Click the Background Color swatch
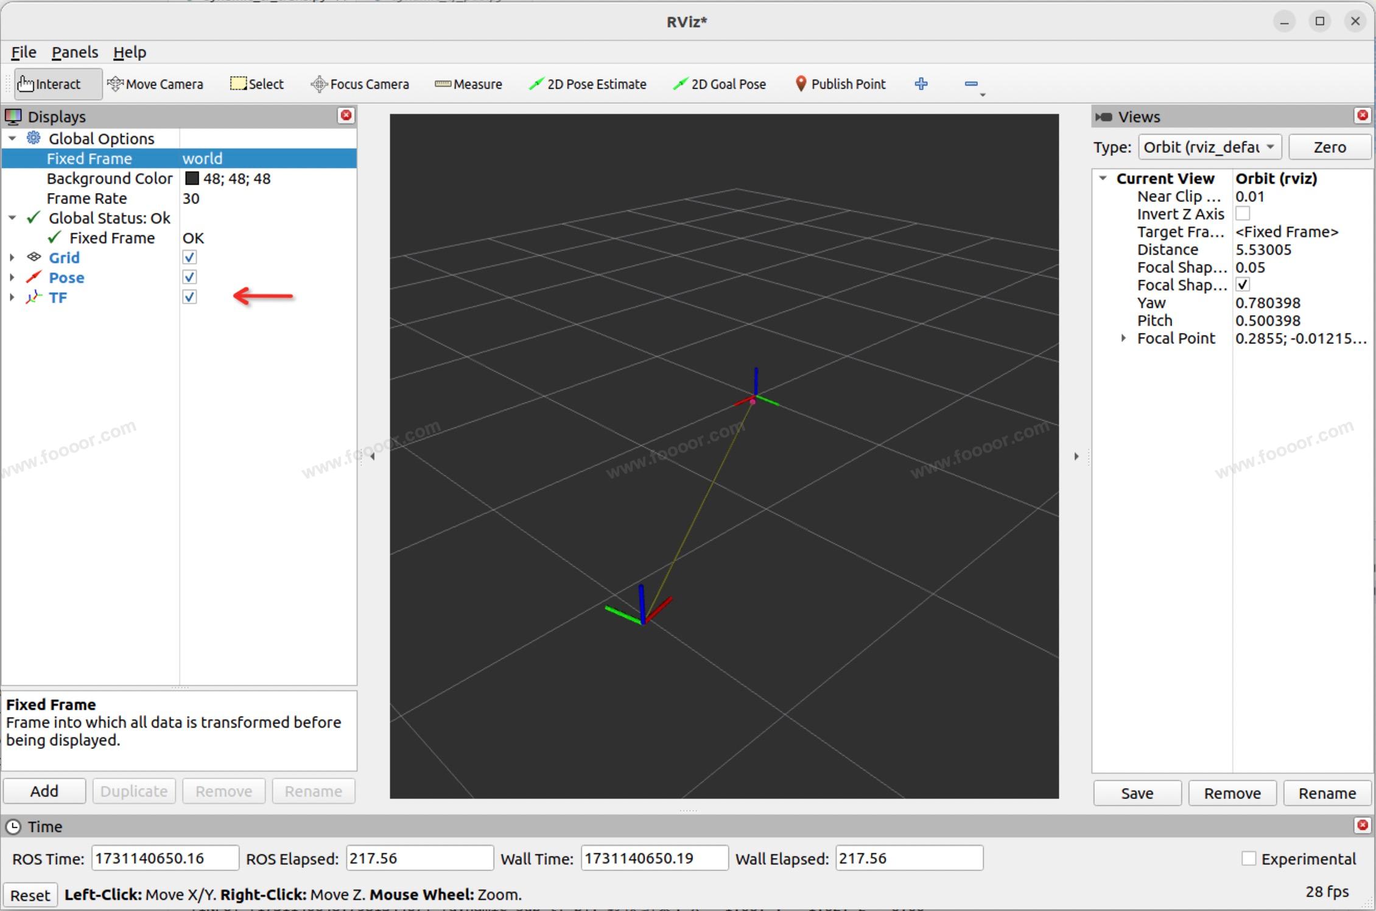1376x911 pixels. coord(192,178)
